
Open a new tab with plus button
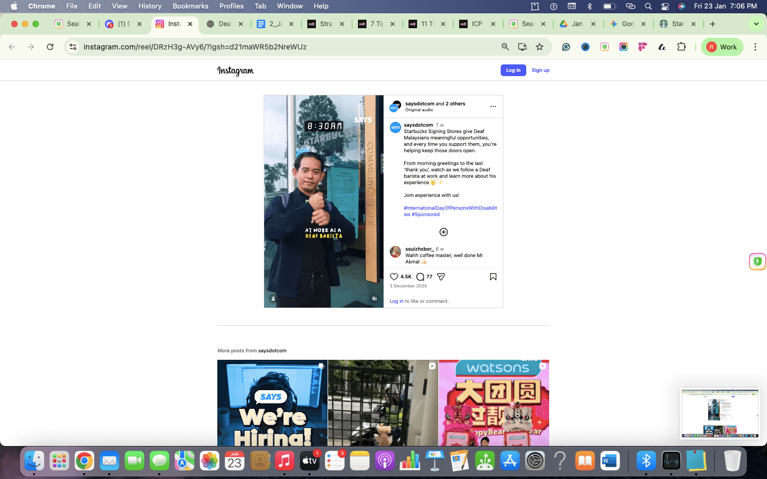point(713,24)
